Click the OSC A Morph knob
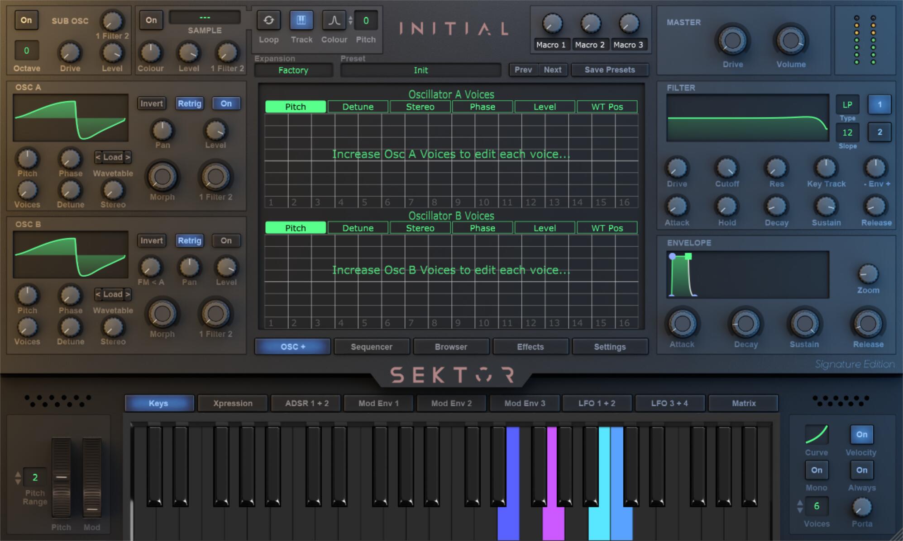The height and width of the screenshot is (541, 903). pyautogui.click(x=162, y=177)
